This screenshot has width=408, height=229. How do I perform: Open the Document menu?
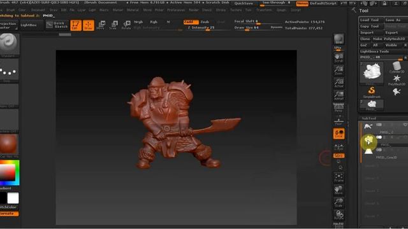(x=38, y=10)
